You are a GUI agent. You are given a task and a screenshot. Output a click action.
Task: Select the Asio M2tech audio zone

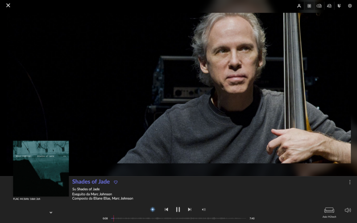point(329,213)
